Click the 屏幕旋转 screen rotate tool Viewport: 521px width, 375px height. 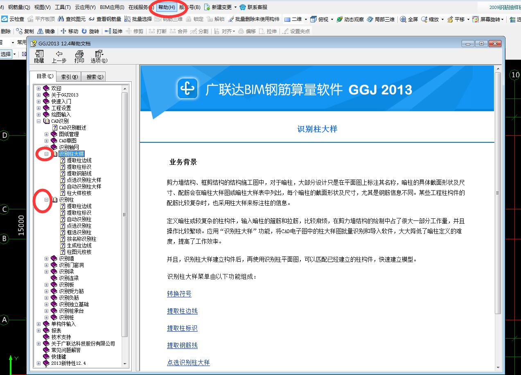pos(486,19)
